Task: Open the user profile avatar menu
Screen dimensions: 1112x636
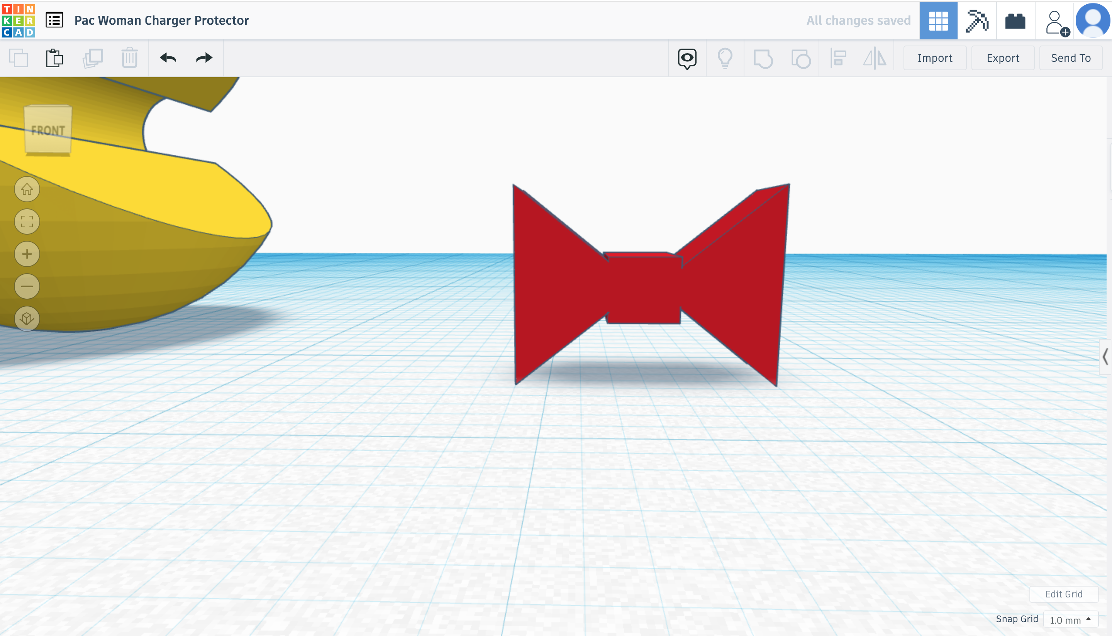Action: 1092,20
